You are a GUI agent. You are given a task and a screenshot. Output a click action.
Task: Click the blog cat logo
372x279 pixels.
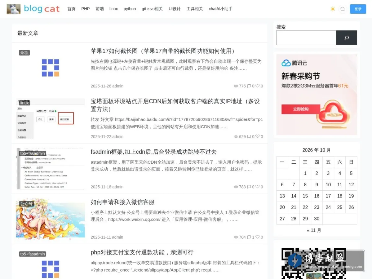tap(33, 9)
